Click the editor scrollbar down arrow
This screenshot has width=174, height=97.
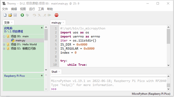click(168, 65)
